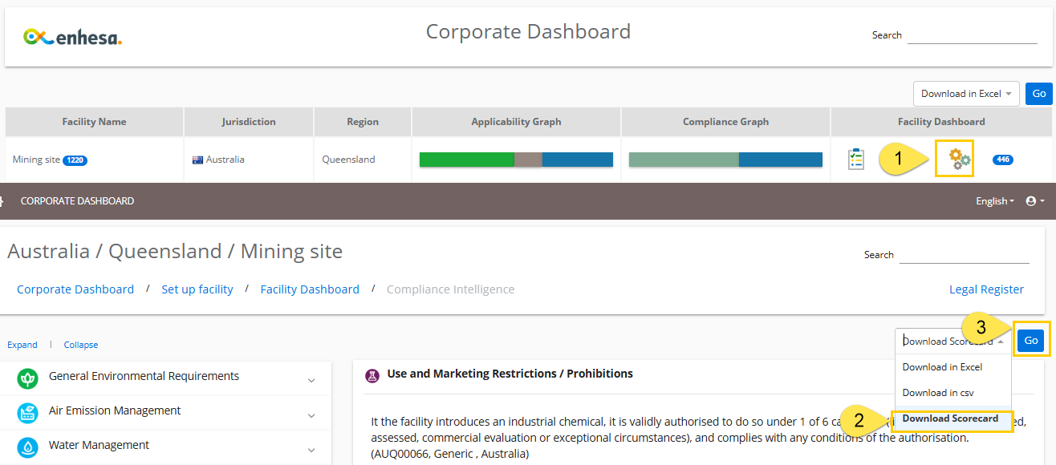
Task: Open the English language dropdown
Action: pos(995,201)
